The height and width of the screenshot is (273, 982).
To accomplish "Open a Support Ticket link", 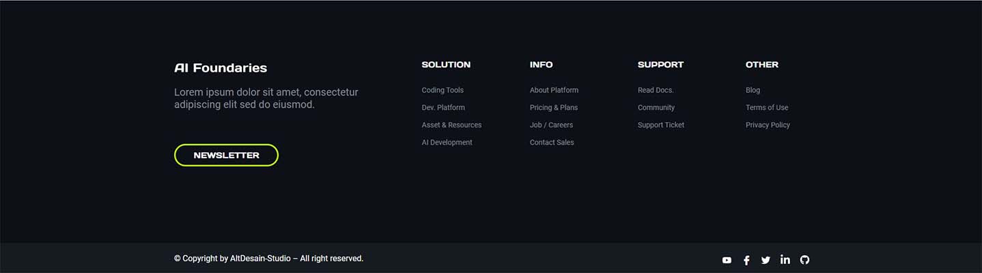I will (x=661, y=125).
